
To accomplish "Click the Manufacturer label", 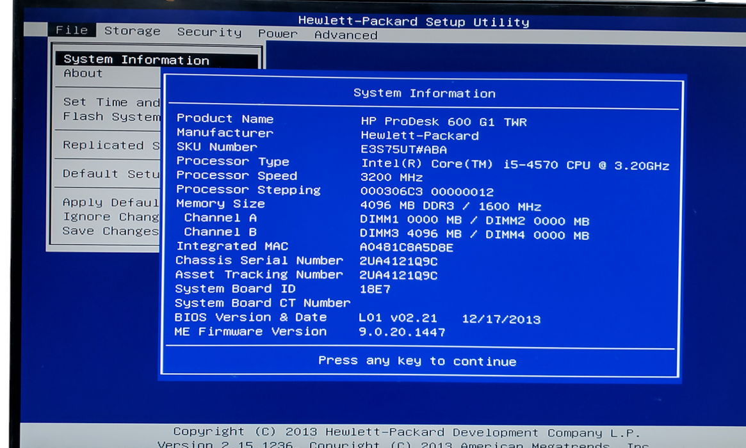I will (x=225, y=132).
